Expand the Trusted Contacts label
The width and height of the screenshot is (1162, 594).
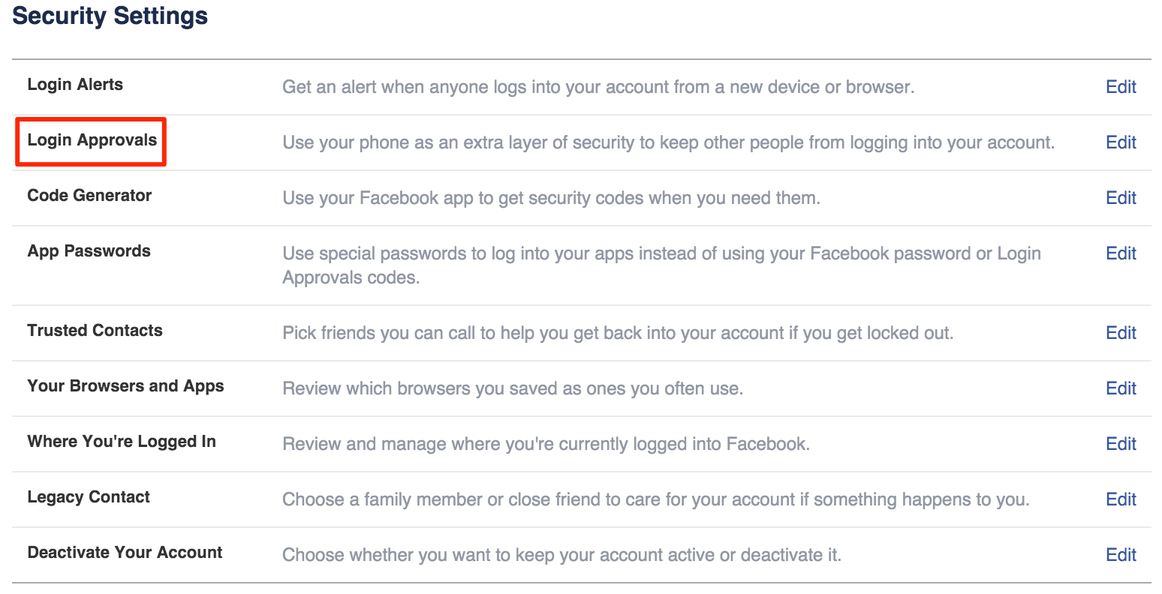(95, 331)
